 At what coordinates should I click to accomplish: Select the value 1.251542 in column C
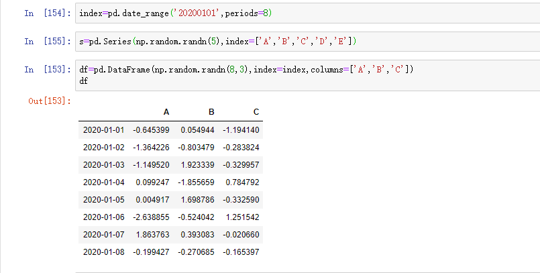242,216
